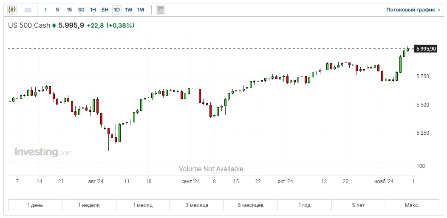The width and height of the screenshot is (447, 218).
Task: Show the 1 день range
Action: click(x=35, y=205)
